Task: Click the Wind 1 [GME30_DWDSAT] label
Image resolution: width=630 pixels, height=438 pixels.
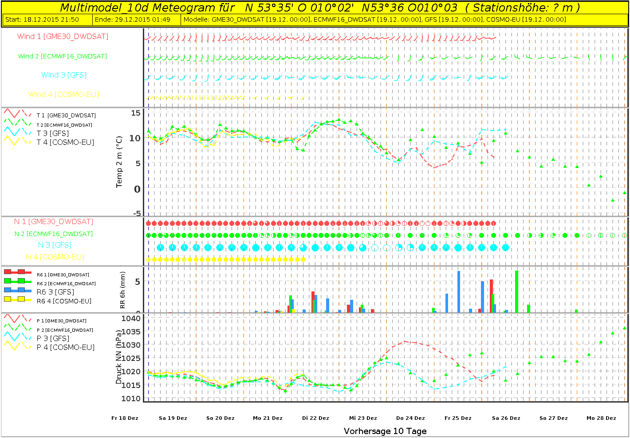Action: 63,36
